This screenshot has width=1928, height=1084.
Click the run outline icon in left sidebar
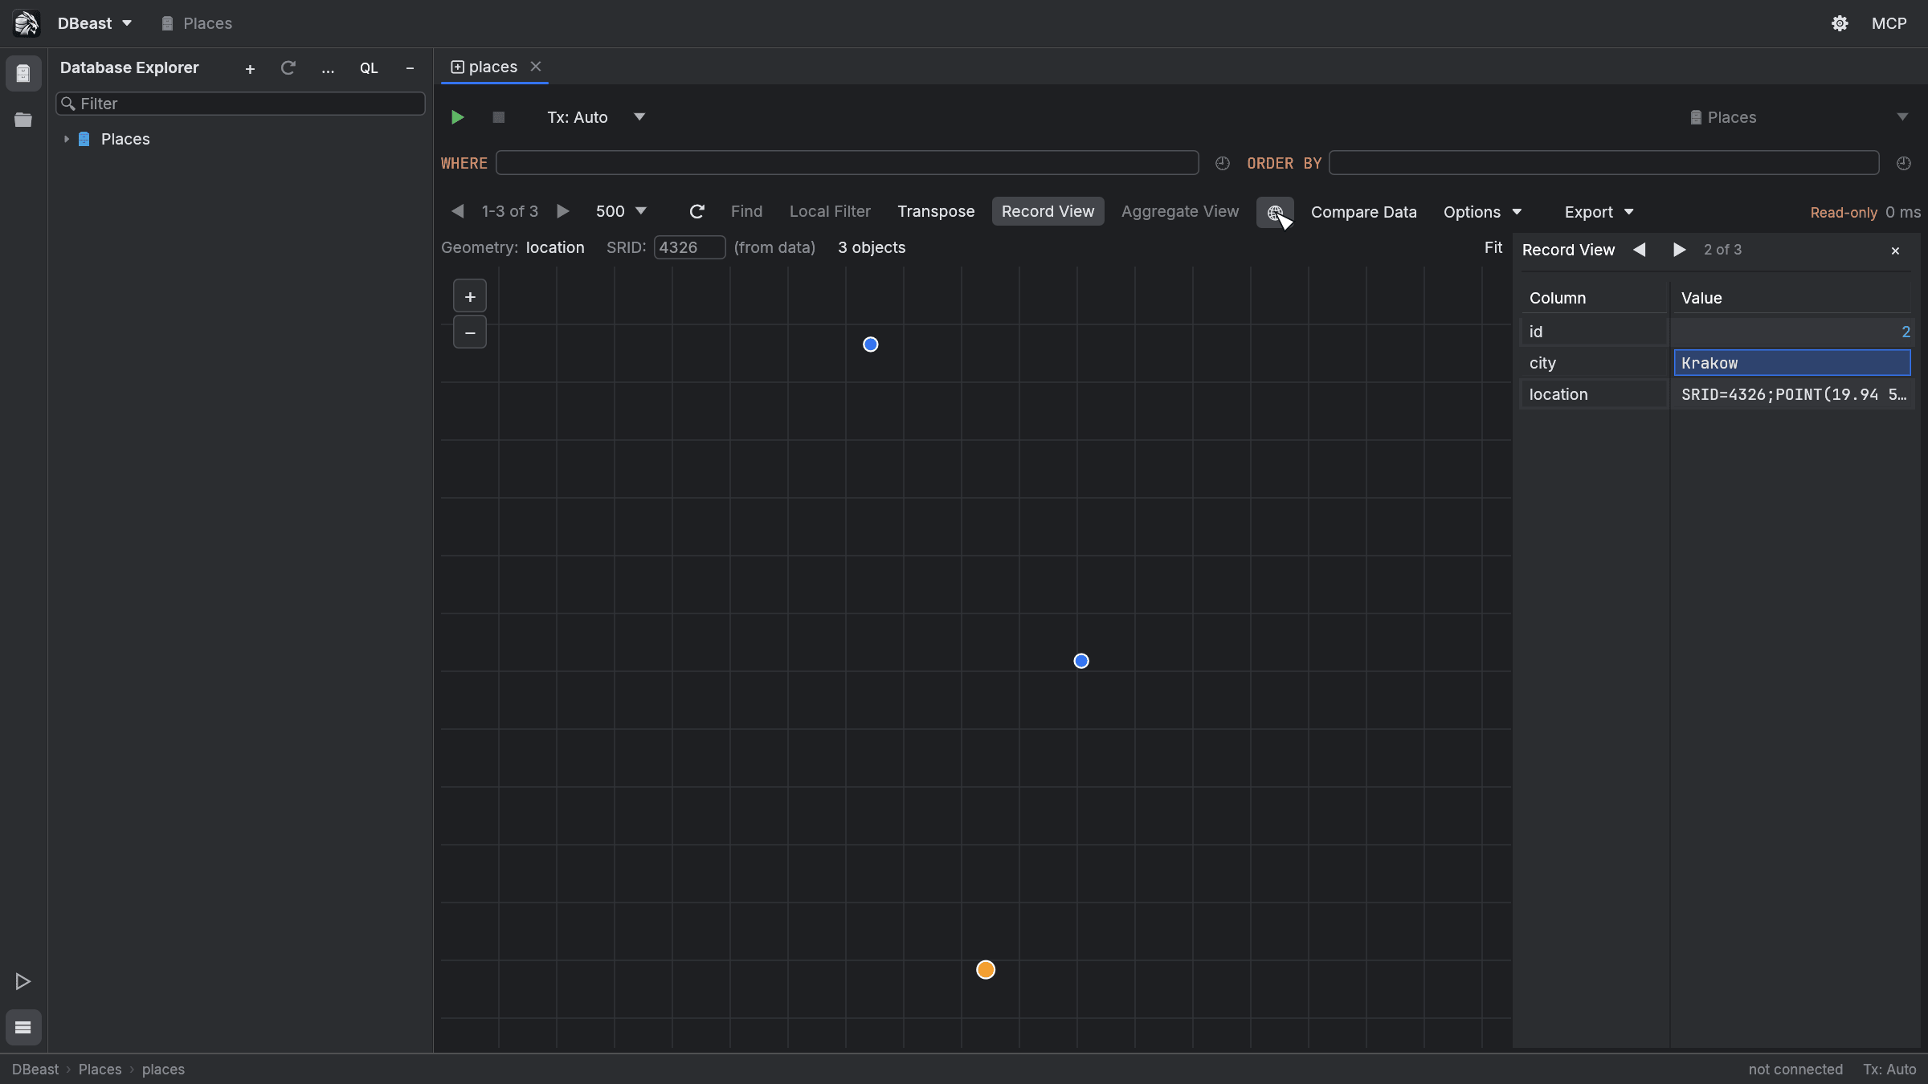22,981
